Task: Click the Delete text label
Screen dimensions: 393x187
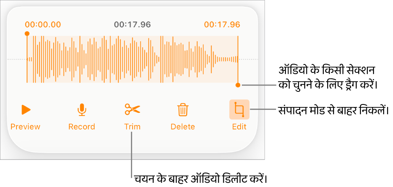Action: pos(183,127)
